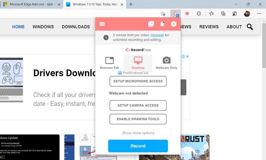Expand Show more options

[x=138, y=133]
